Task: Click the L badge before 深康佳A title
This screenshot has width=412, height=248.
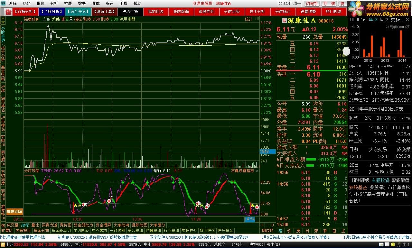Action: [284, 21]
